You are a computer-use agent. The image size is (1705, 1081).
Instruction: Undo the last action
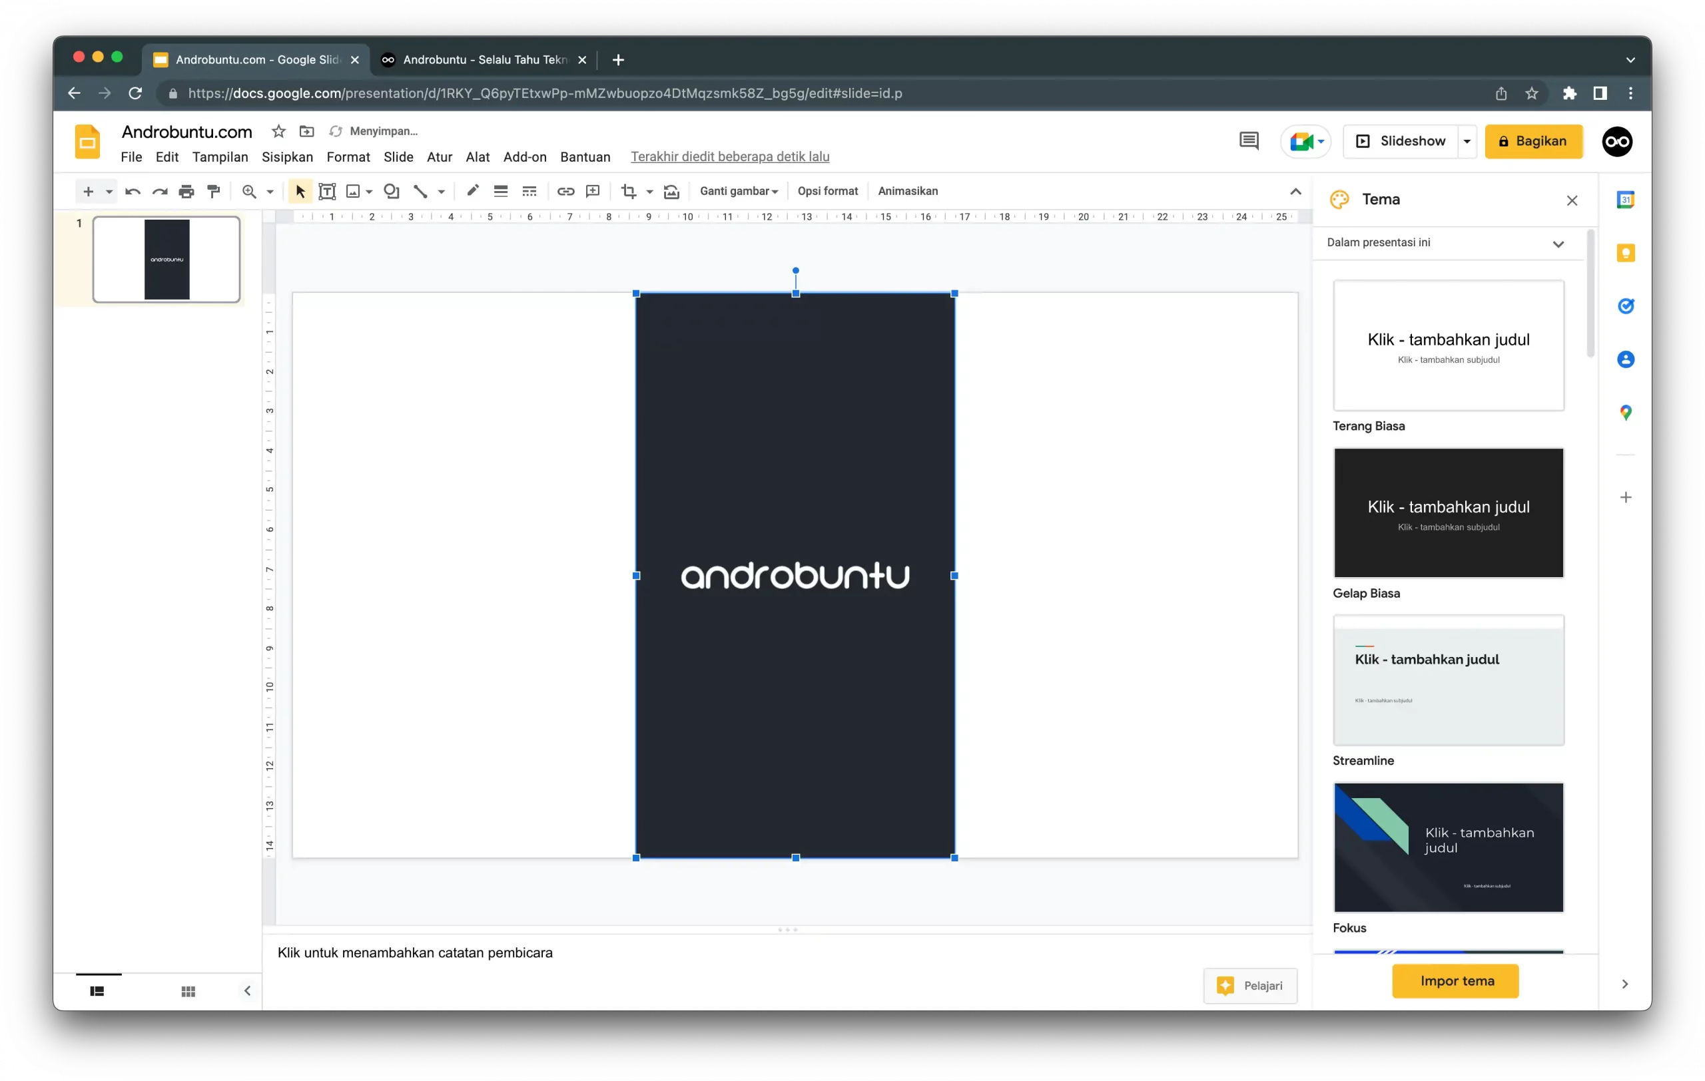pos(133,191)
